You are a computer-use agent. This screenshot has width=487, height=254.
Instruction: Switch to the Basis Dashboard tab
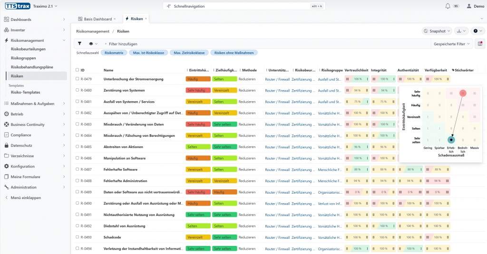pyautogui.click(x=97, y=19)
